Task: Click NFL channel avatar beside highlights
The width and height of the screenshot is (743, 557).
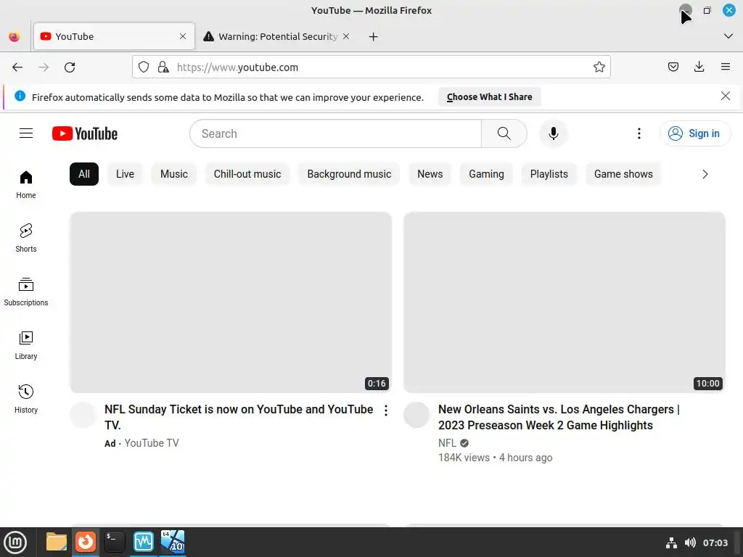Action: point(416,415)
